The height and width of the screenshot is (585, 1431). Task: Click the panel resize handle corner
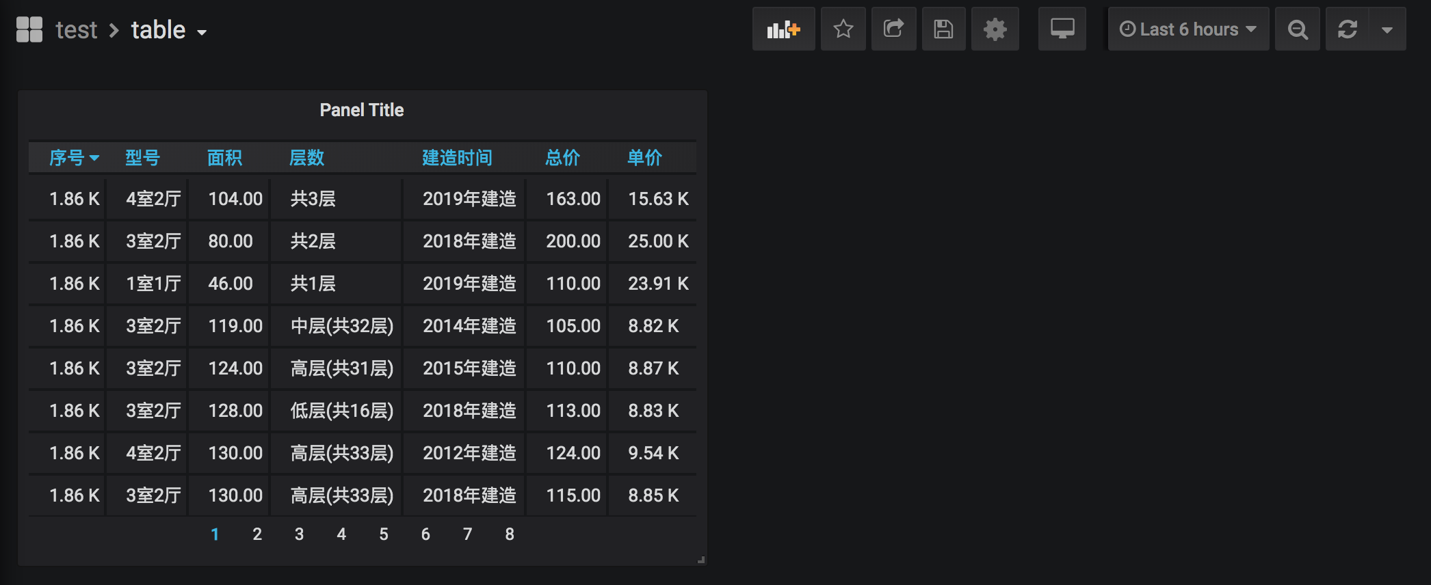(701, 560)
